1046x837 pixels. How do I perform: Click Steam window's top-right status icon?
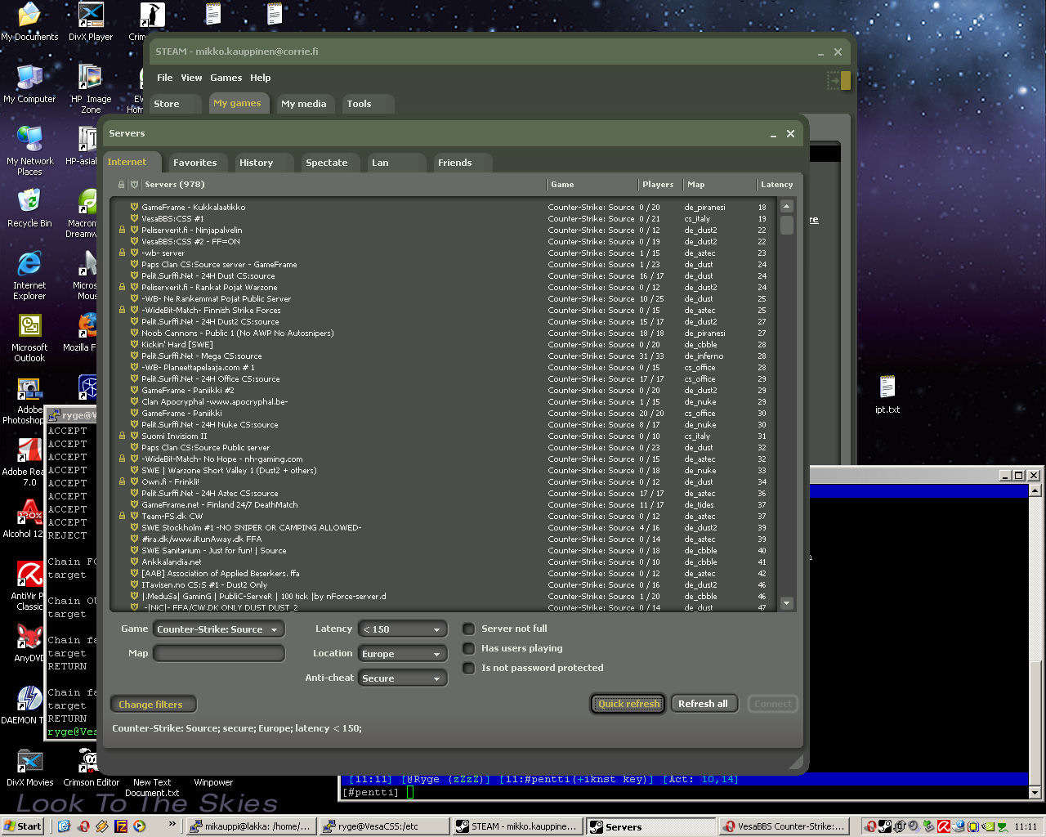[x=838, y=80]
